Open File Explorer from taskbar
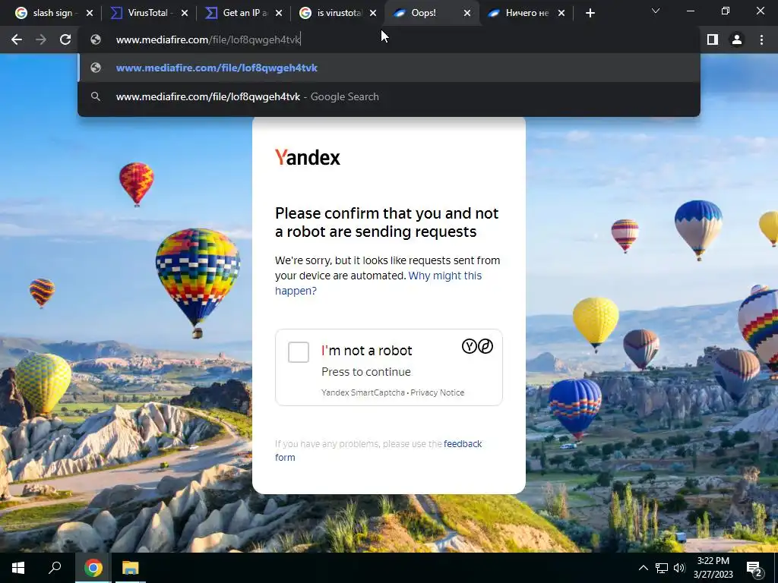778x583 pixels. [x=131, y=568]
